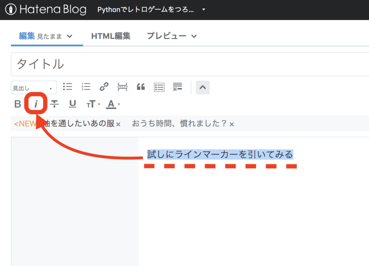Insert a horizontal rule

point(122,87)
